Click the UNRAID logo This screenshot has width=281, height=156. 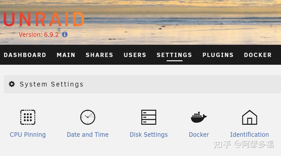[44, 19]
